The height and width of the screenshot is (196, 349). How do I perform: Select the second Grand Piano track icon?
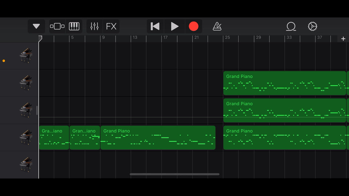coord(26,83)
